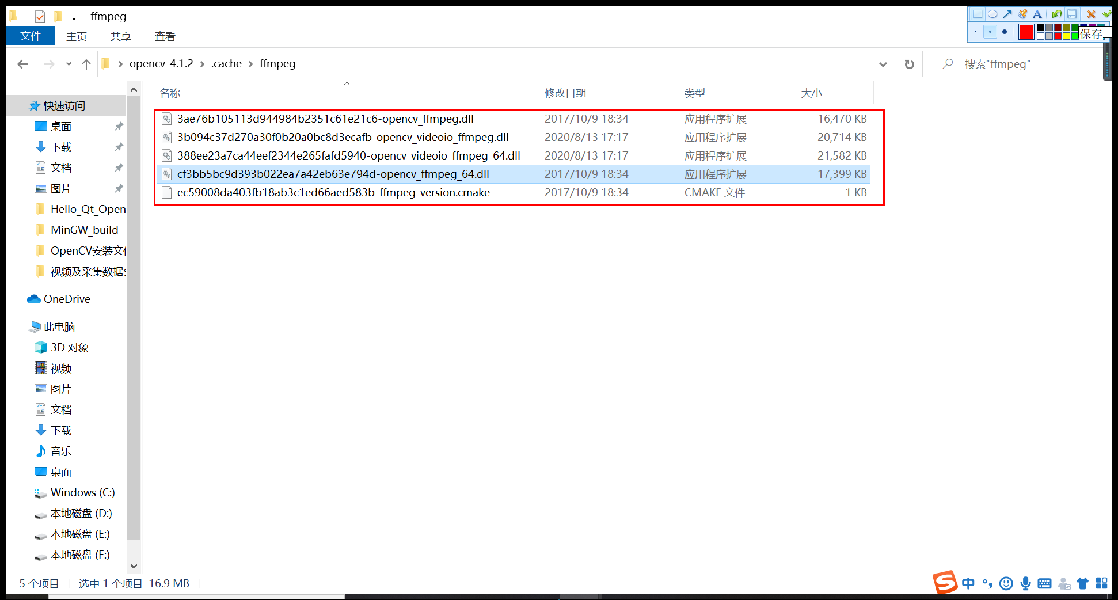Select the brush highlighter tool

tap(1022, 14)
